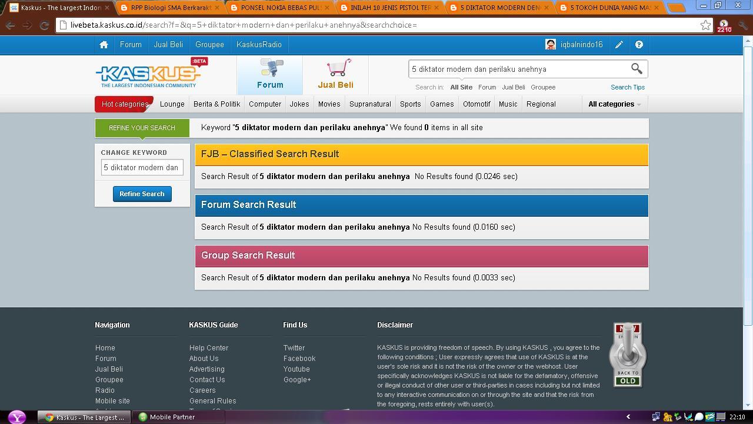Click the white speech bubble tray icon
Image resolution: width=753 pixels, height=424 pixels.
tap(699, 417)
